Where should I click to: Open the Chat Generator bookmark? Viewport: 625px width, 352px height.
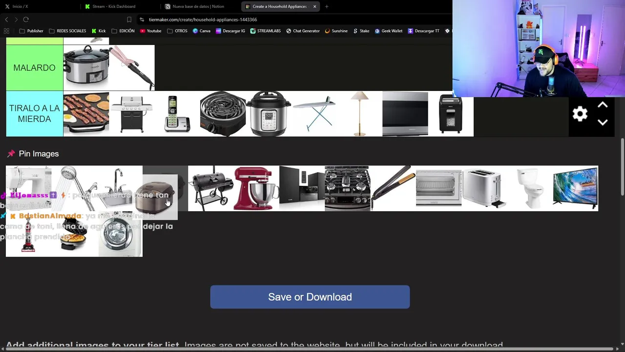pyautogui.click(x=303, y=31)
